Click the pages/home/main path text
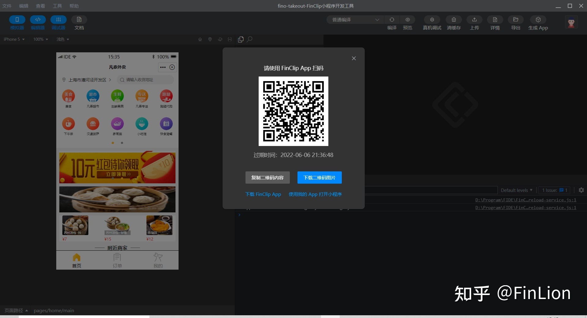Screen dimensions: 587x318 [54, 310]
